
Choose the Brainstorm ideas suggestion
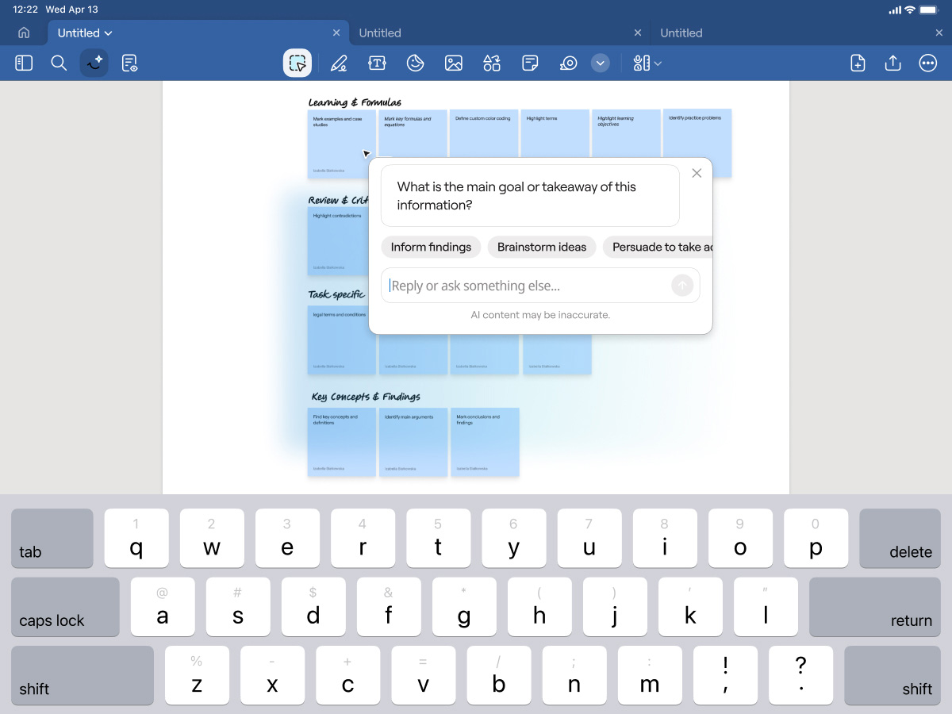pos(542,247)
